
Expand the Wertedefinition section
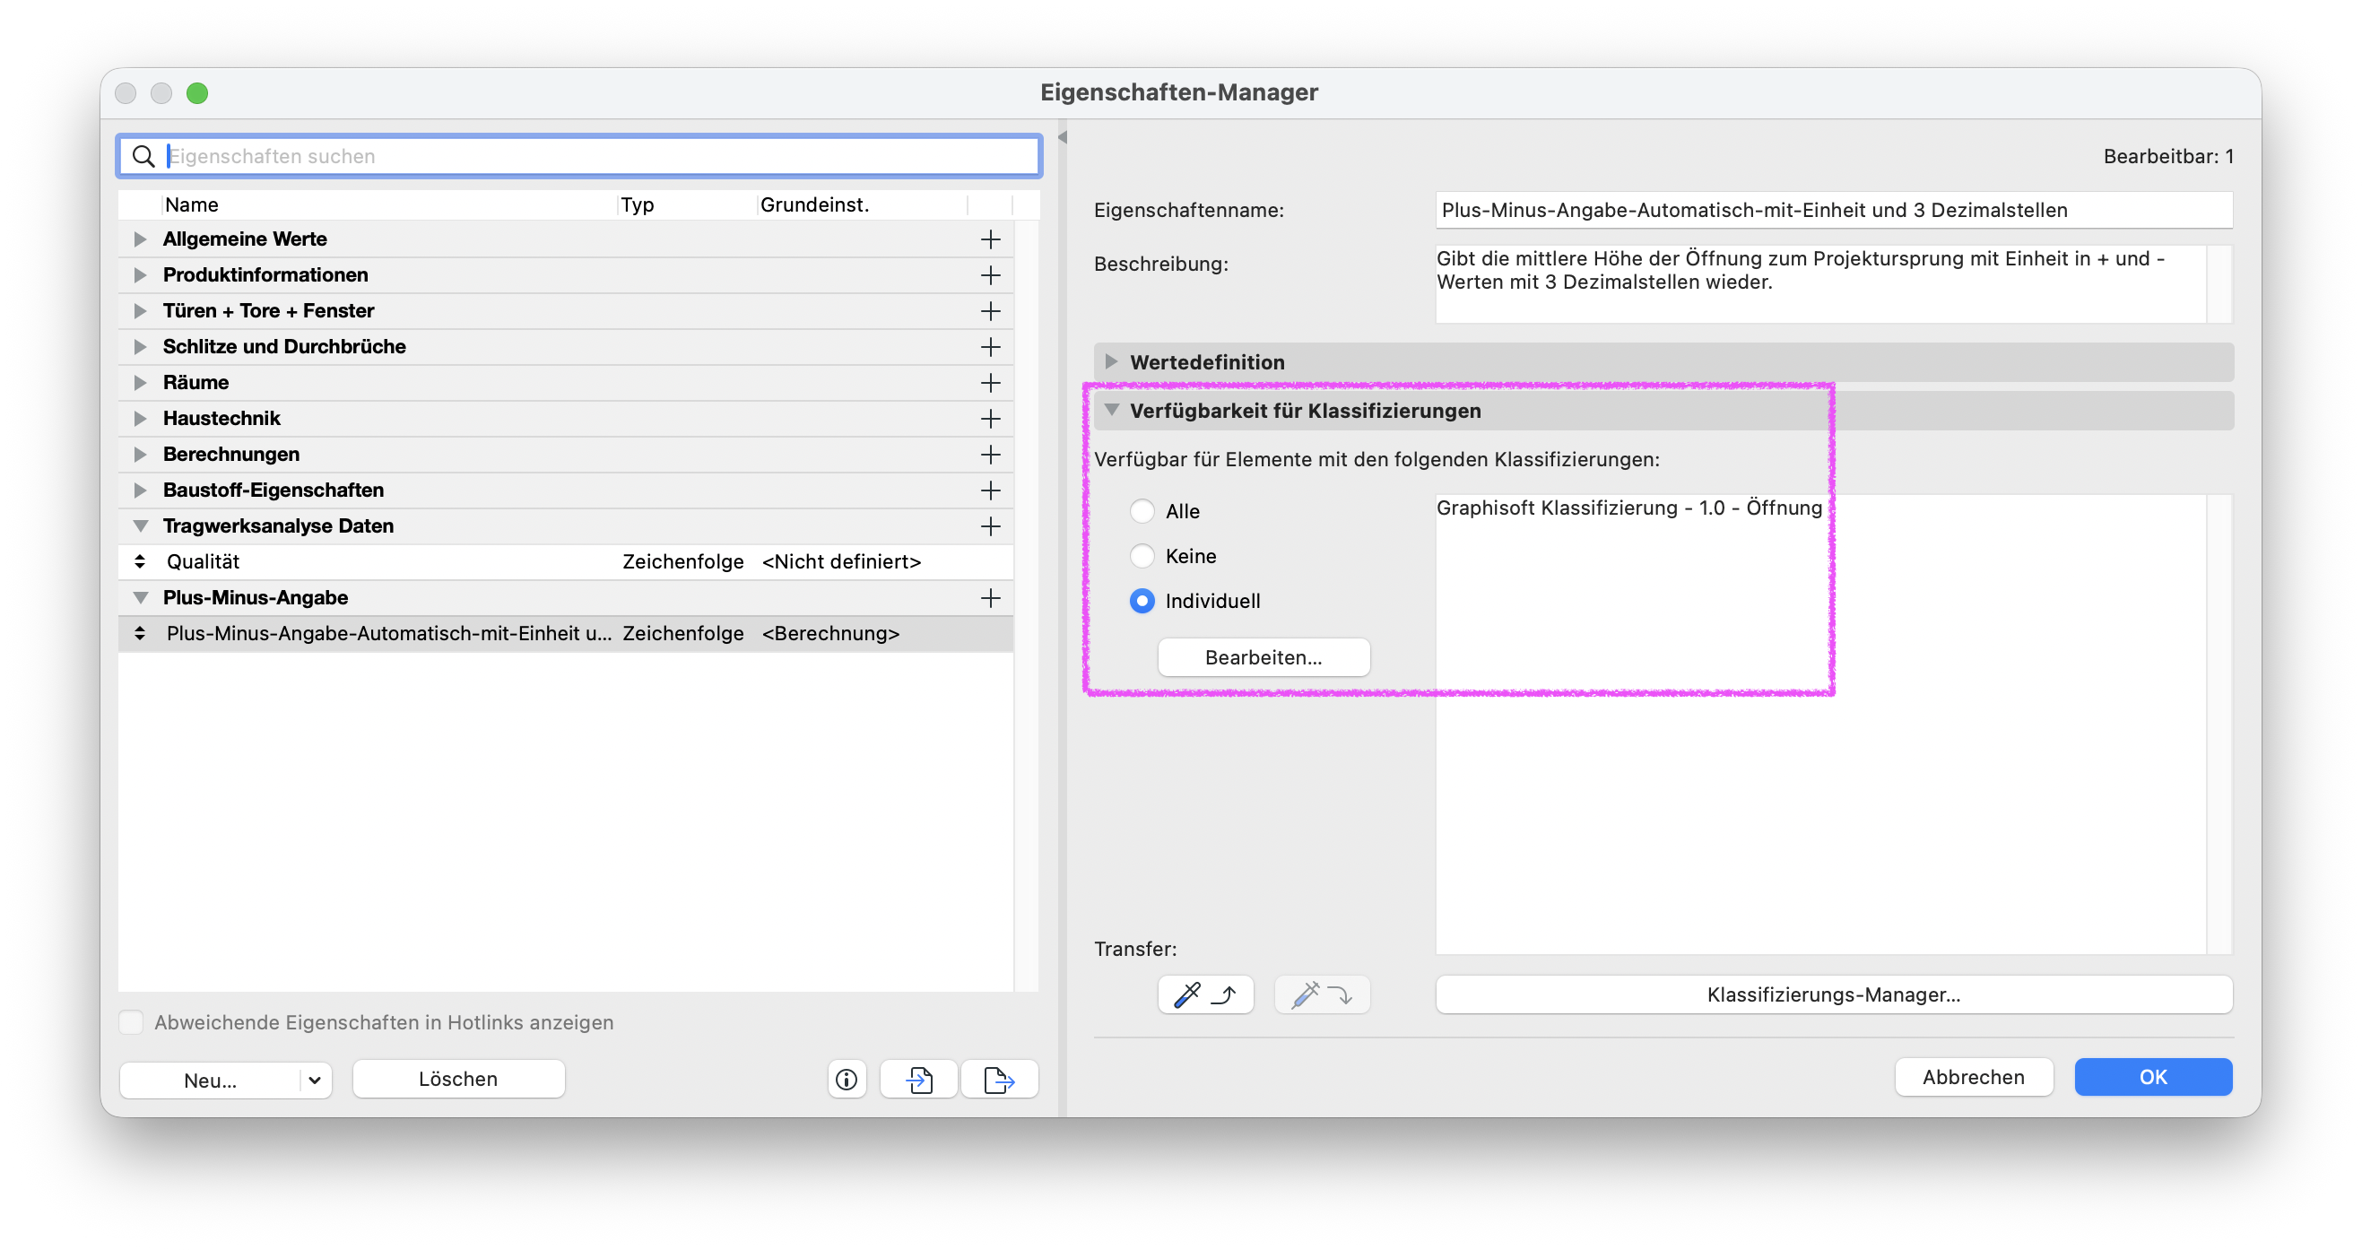(1110, 361)
